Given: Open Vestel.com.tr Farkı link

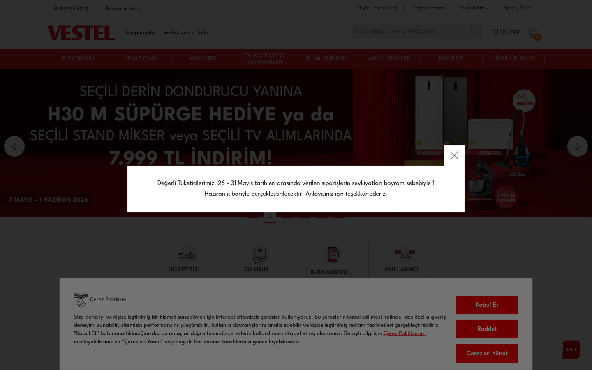Looking at the screenshot, I should coord(185,32).
